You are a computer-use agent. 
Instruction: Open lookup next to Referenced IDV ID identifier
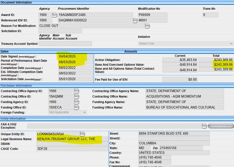(135, 21)
